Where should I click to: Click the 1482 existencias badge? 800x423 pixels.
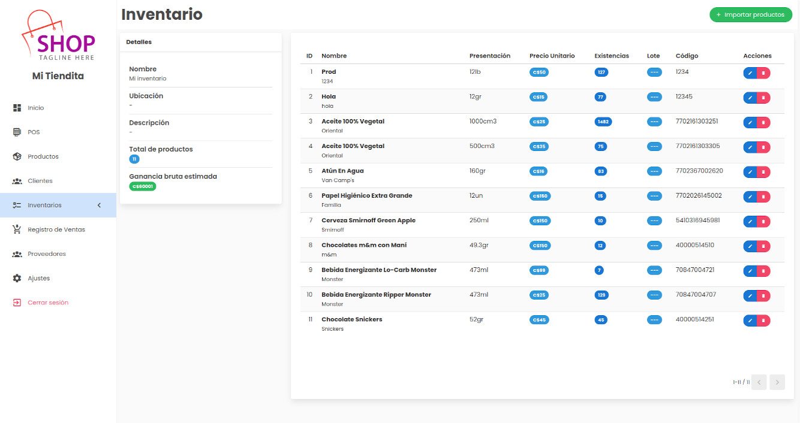tap(603, 122)
